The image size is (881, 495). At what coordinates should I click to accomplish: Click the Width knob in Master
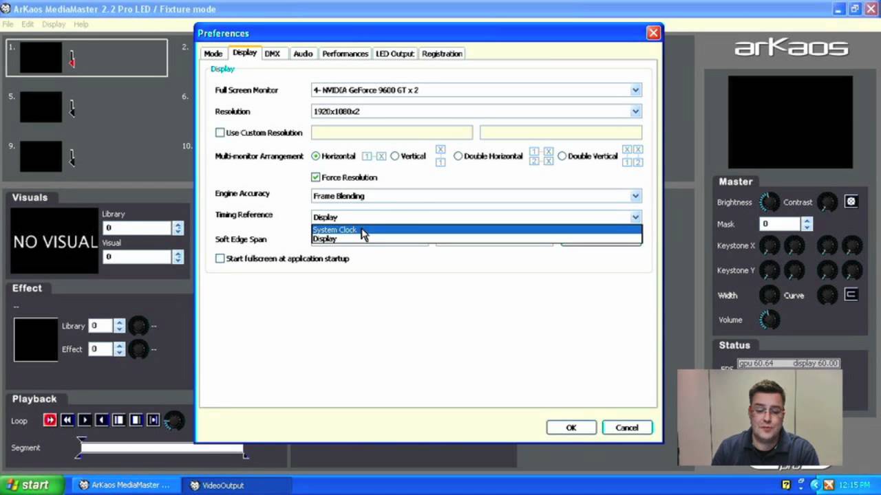[769, 296]
